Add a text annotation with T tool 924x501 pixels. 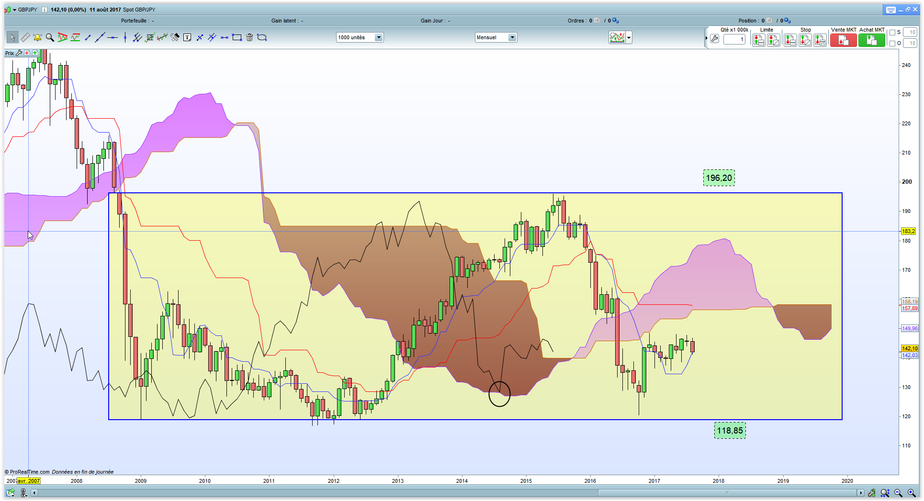pos(187,37)
